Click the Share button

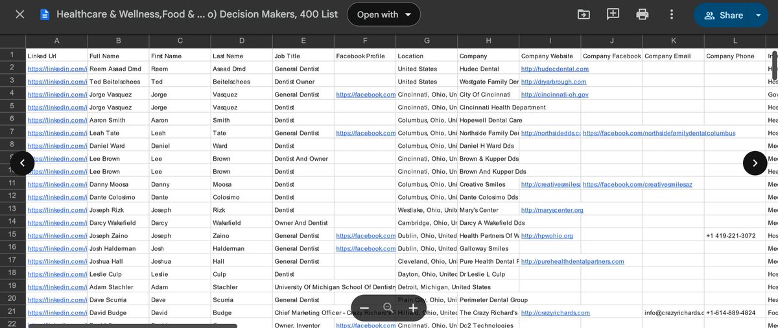point(722,15)
